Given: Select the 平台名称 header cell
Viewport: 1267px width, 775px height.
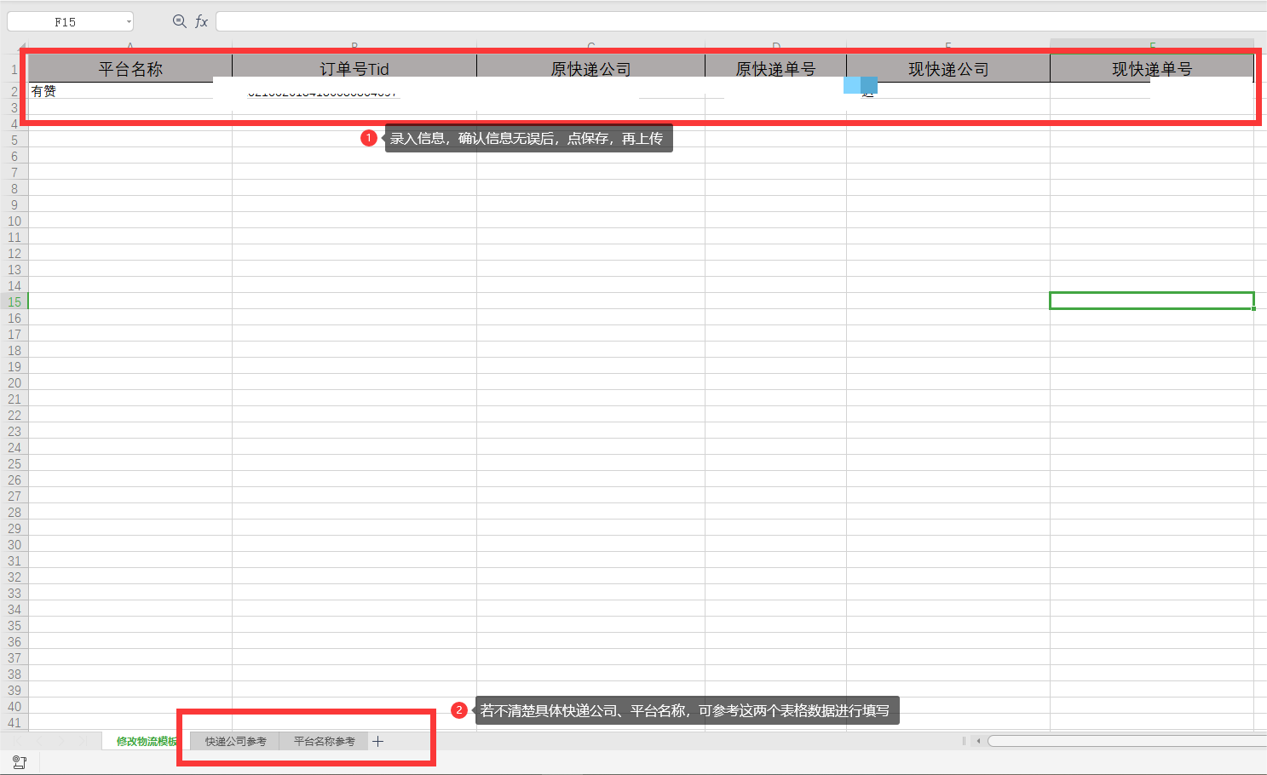Looking at the screenshot, I should (130, 69).
